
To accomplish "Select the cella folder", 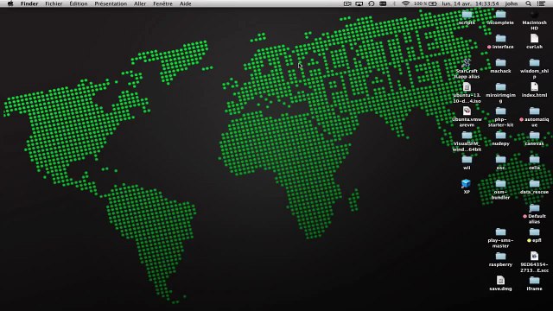I will click(x=534, y=159).
